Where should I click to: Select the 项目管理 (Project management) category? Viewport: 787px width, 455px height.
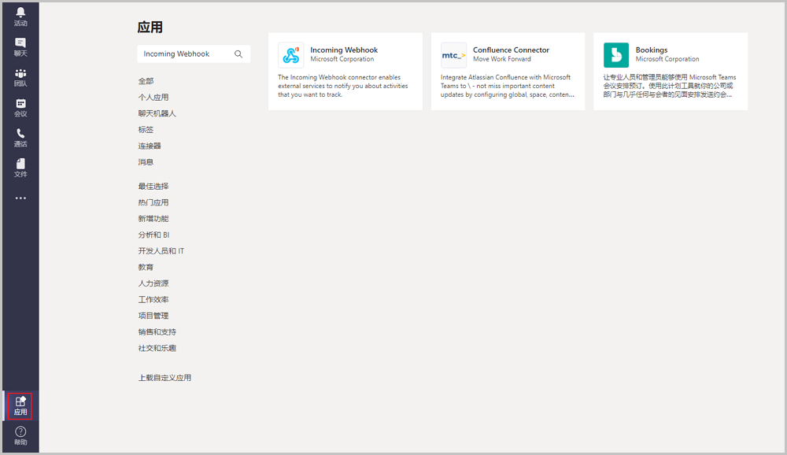pos(153,316)
